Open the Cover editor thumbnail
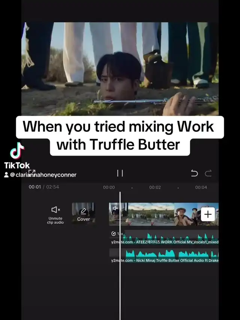Image resolution: width=240 pixels, height=320 pixels. pos(84,214)
